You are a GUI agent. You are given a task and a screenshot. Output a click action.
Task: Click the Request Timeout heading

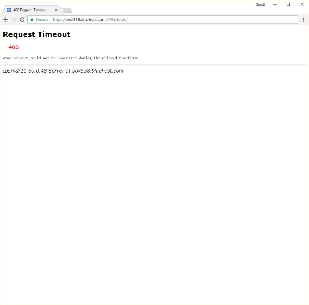(x=36, y=34)
